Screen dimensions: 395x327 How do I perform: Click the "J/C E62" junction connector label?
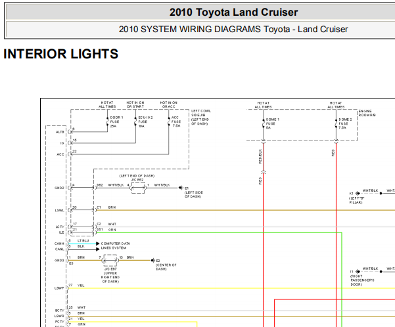[x=137, y=180]
